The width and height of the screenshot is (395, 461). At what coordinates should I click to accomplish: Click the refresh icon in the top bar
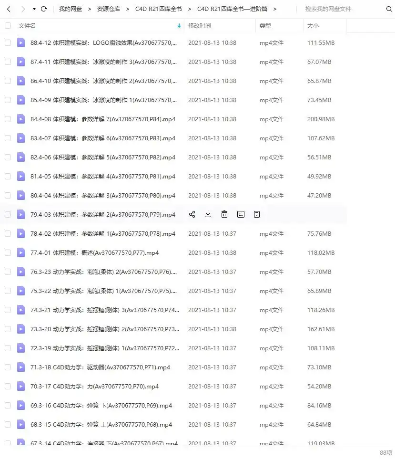44,8
